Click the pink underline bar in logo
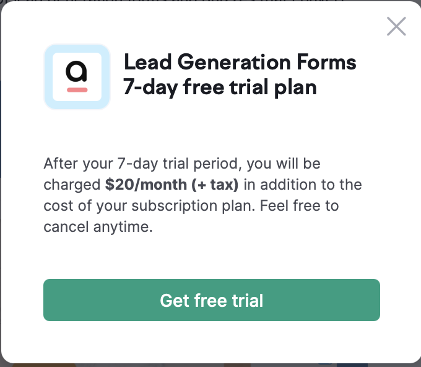421x367 pixels. pos(77,90)
